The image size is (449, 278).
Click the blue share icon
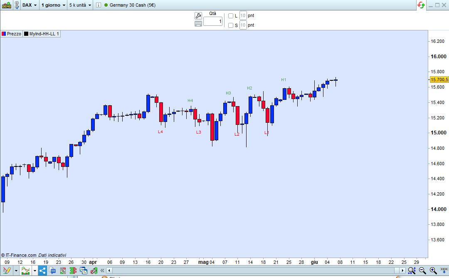click(42, 270)
